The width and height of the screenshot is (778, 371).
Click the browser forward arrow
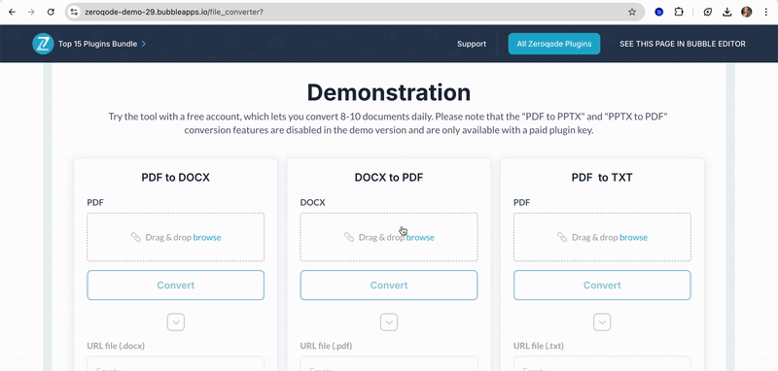click(x=31, y=12)
